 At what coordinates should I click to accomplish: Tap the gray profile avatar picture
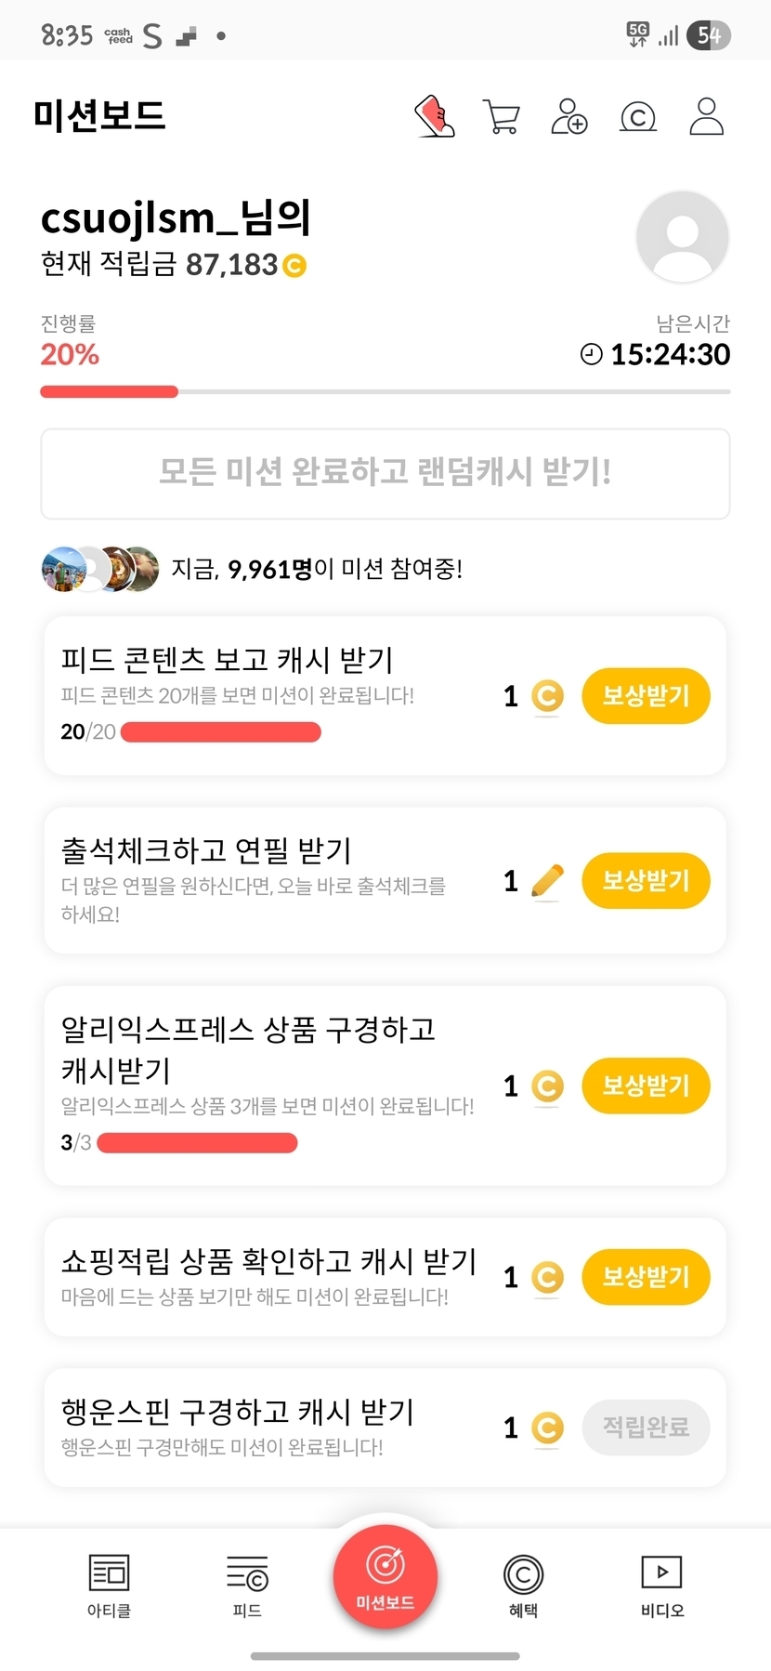tap(683, 236)
